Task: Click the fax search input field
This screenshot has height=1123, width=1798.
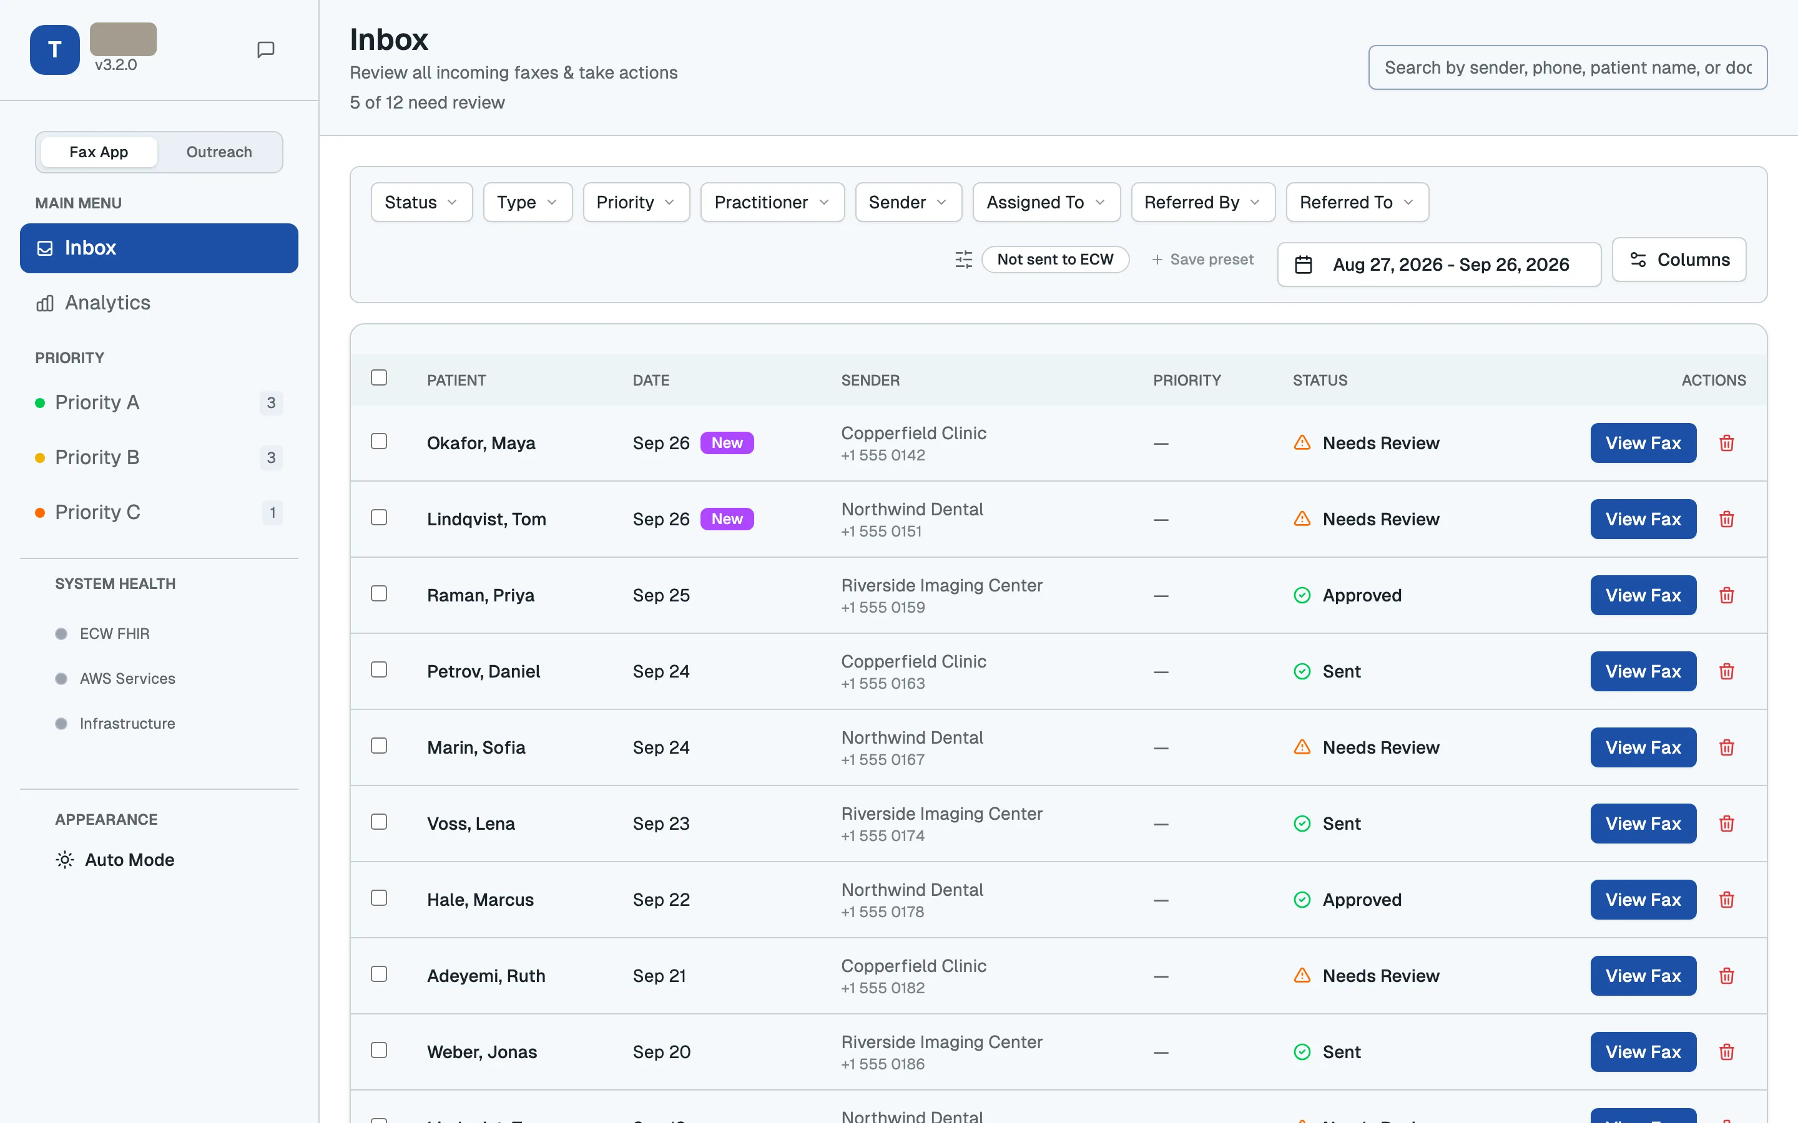Action: pyautogui.click(x=1568, y=67)
